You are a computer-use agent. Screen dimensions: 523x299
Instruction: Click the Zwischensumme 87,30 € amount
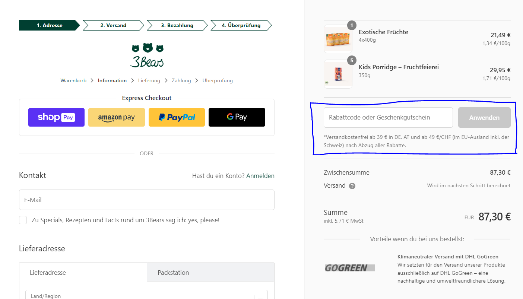pyautogui.click(x=500, y=172)
